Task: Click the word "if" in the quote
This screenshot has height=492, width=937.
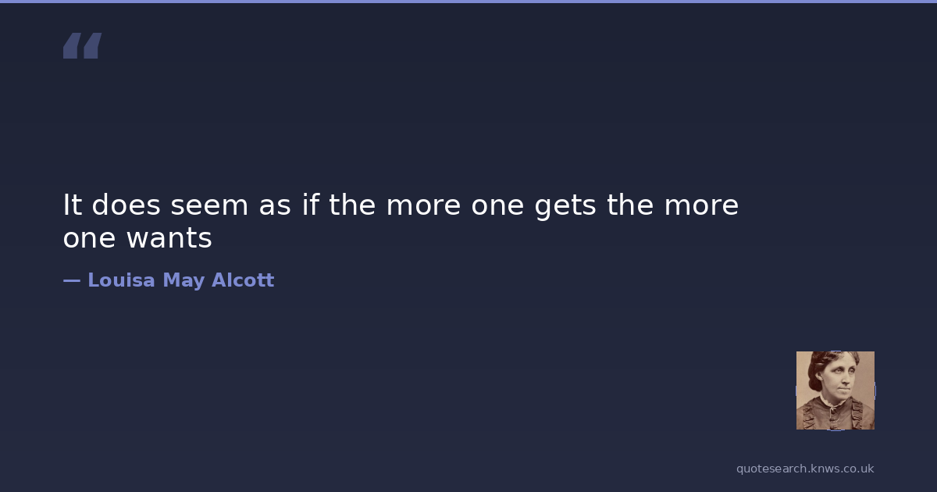Action: [x=311, y=205]
